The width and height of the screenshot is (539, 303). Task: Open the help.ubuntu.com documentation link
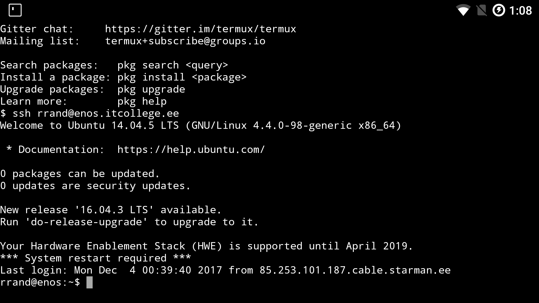click(x=191, y=150)
